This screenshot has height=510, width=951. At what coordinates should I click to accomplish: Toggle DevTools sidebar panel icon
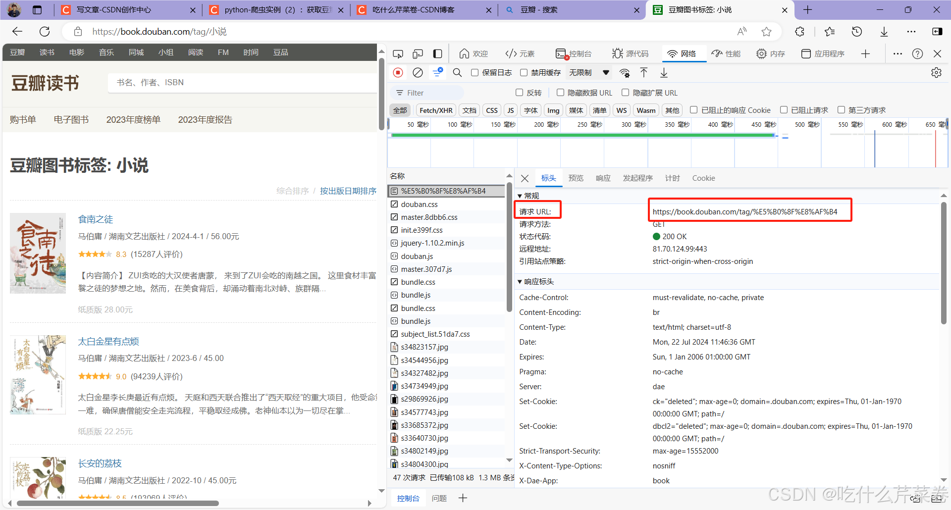[437, 53]
